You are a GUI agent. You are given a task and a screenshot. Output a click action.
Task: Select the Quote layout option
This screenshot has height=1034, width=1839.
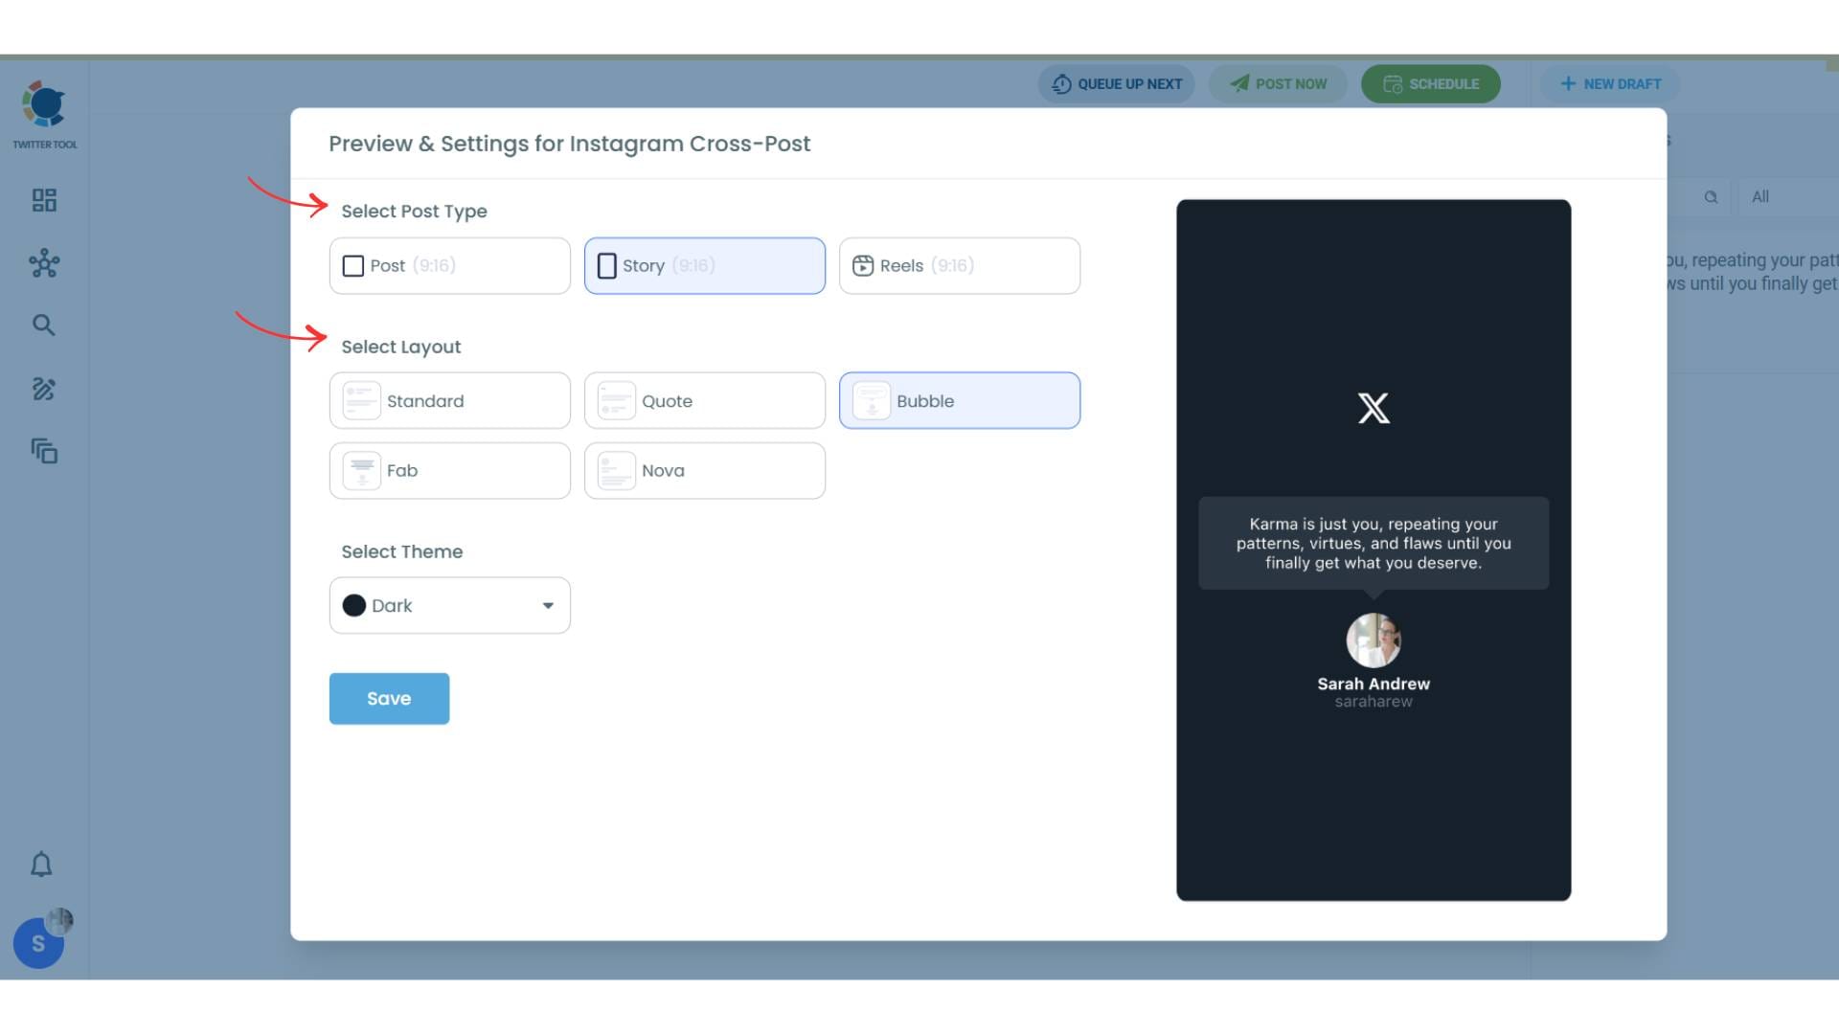click(x=704, y=400)
